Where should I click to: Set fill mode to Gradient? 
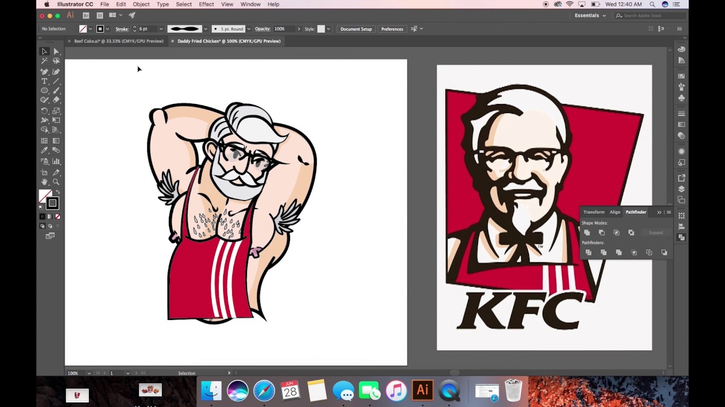pyautogui.click(x=50, y=217)
